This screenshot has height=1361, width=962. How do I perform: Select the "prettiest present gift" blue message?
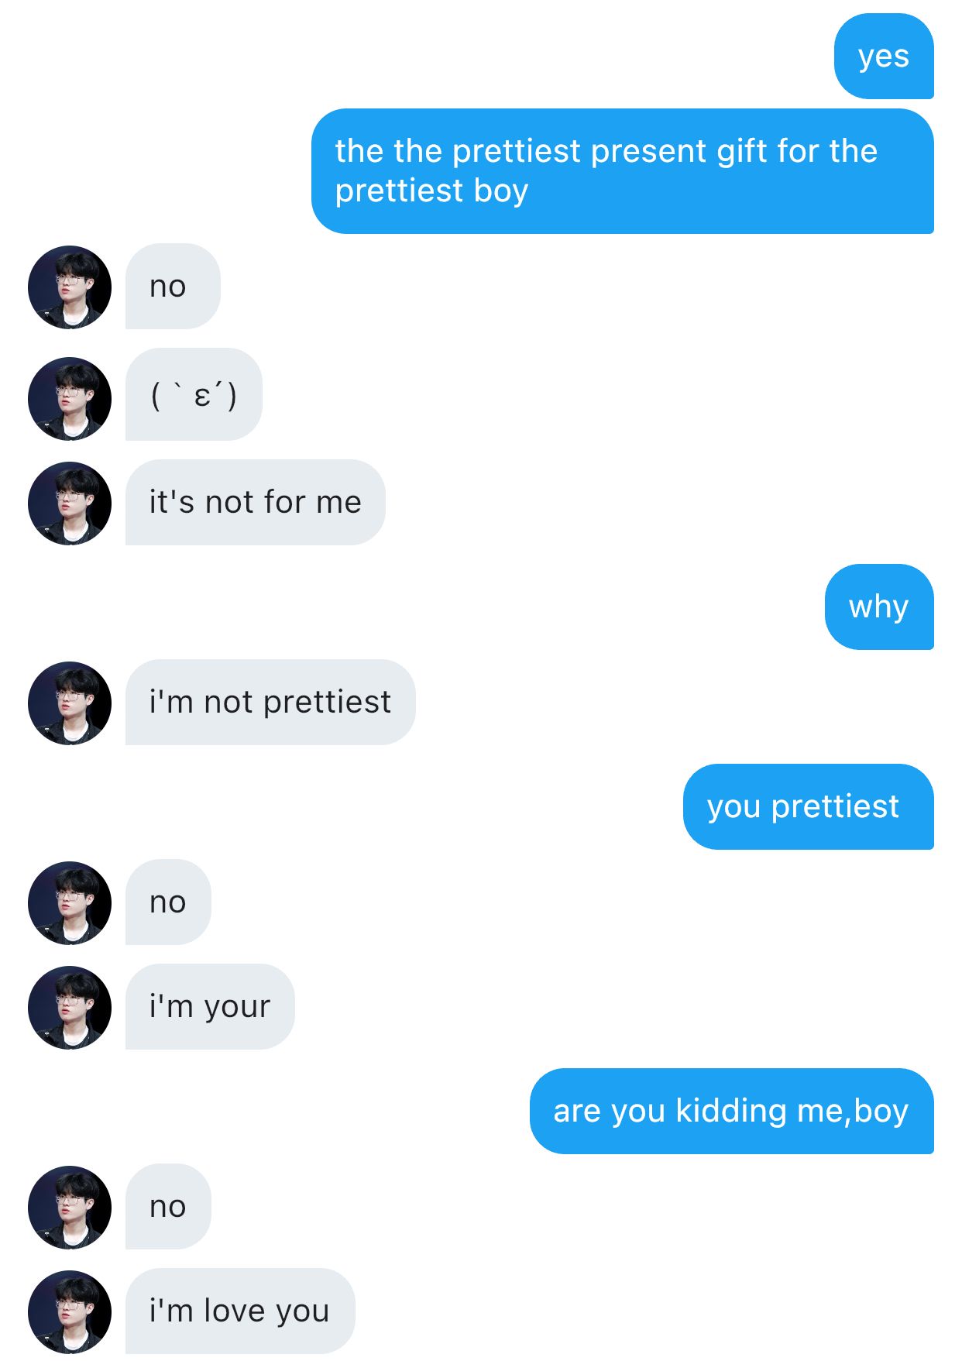point(622,171)
